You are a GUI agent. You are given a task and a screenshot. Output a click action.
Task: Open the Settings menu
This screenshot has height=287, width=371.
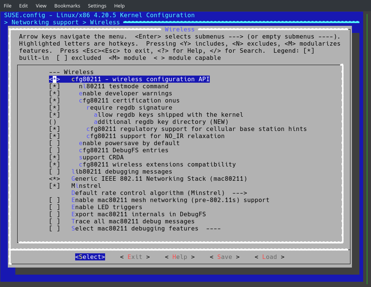click(x=97, y=6)
